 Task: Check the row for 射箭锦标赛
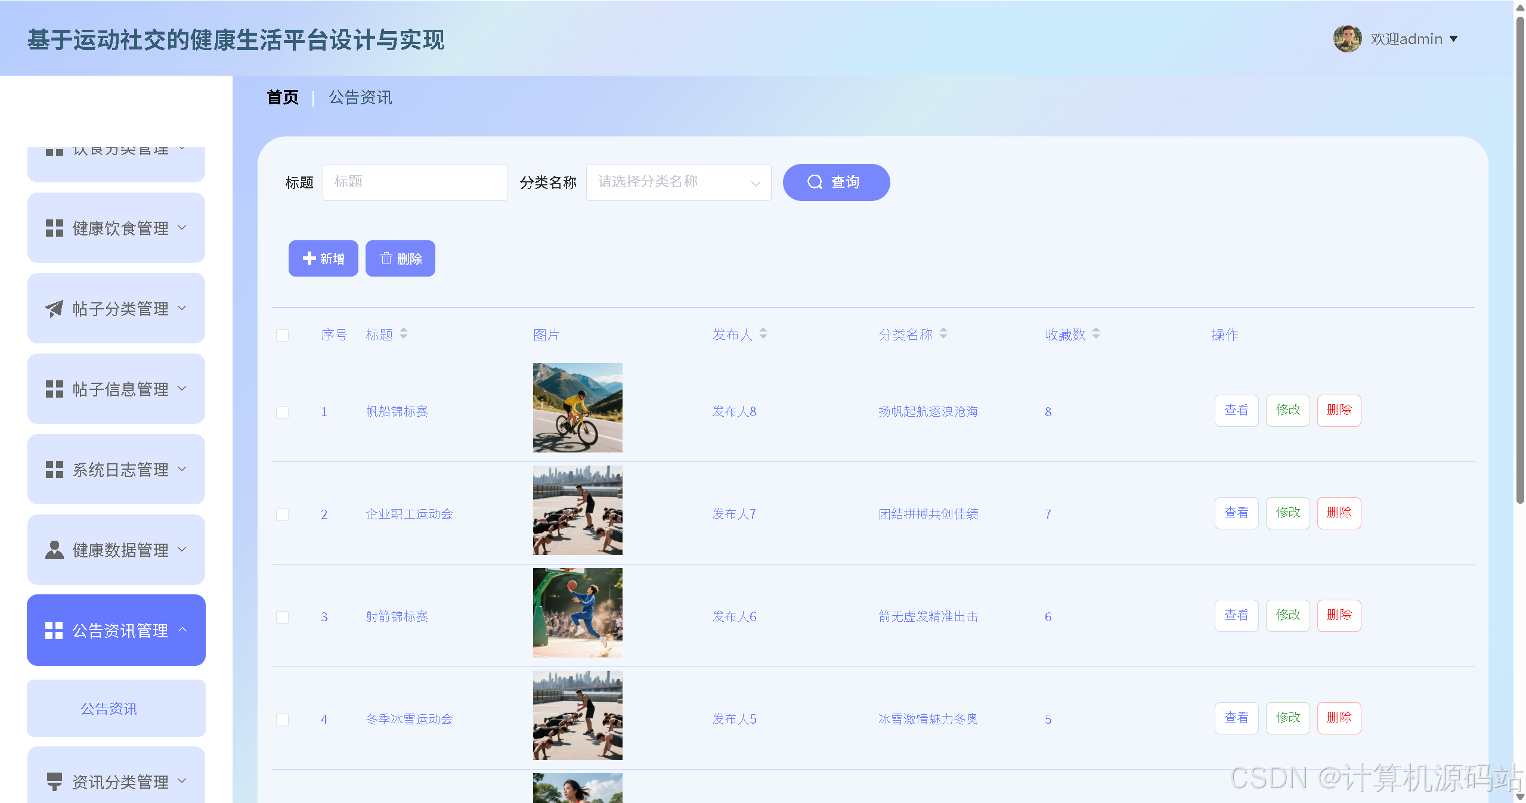pos(283,617)
